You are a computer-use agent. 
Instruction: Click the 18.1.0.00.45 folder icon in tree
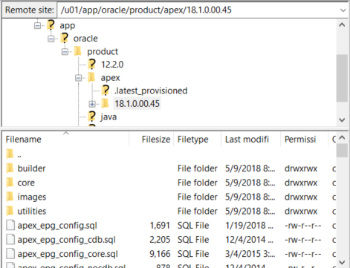coord(106,103)
